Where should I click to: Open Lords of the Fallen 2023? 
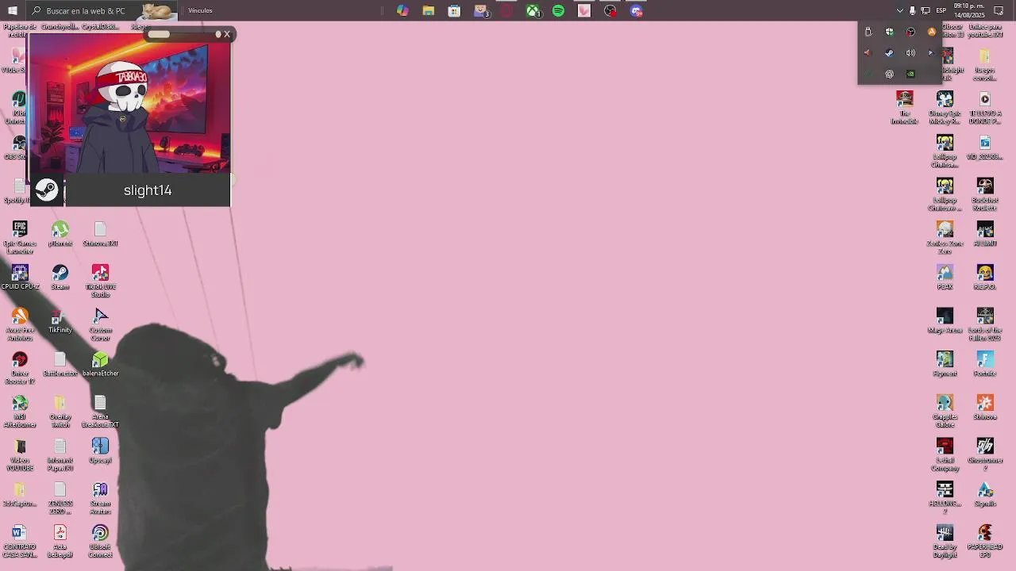985,324
